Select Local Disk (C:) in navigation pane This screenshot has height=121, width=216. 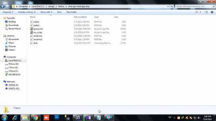15,61
